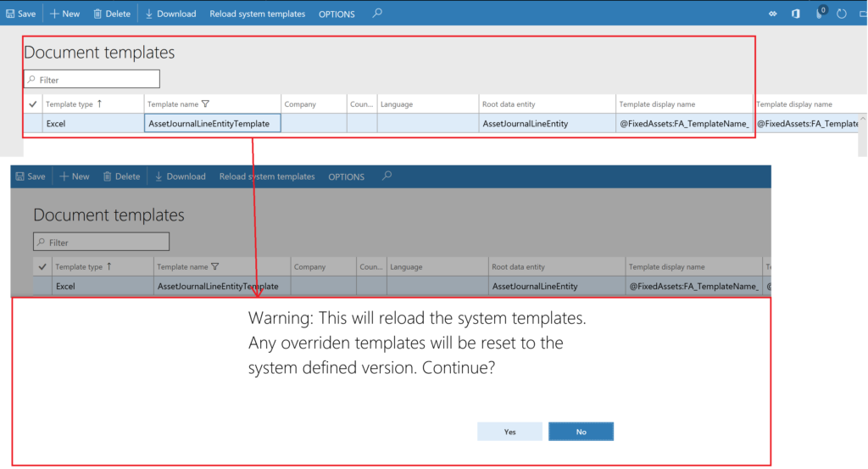The width and height of the screenshot is (868, 469).
Task: Click Download in the top toolbar
Action: tap(170, 14)
